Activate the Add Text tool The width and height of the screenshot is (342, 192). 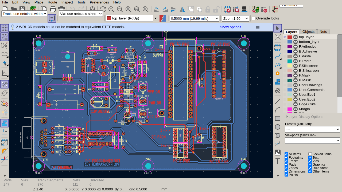click(x=278, y=161)
